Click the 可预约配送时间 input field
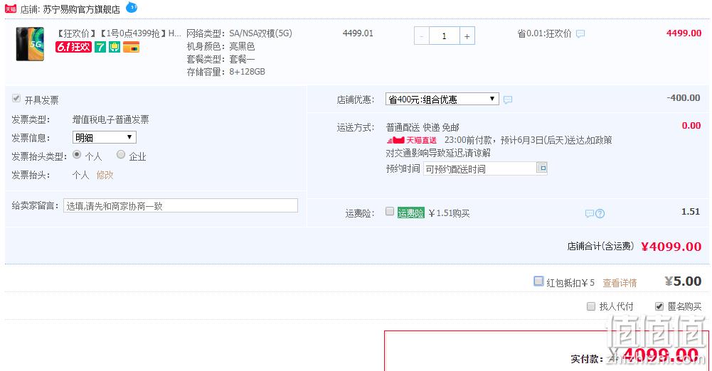Image resolution: width=712 pixels, height=371 pixels. coord(479,168)
